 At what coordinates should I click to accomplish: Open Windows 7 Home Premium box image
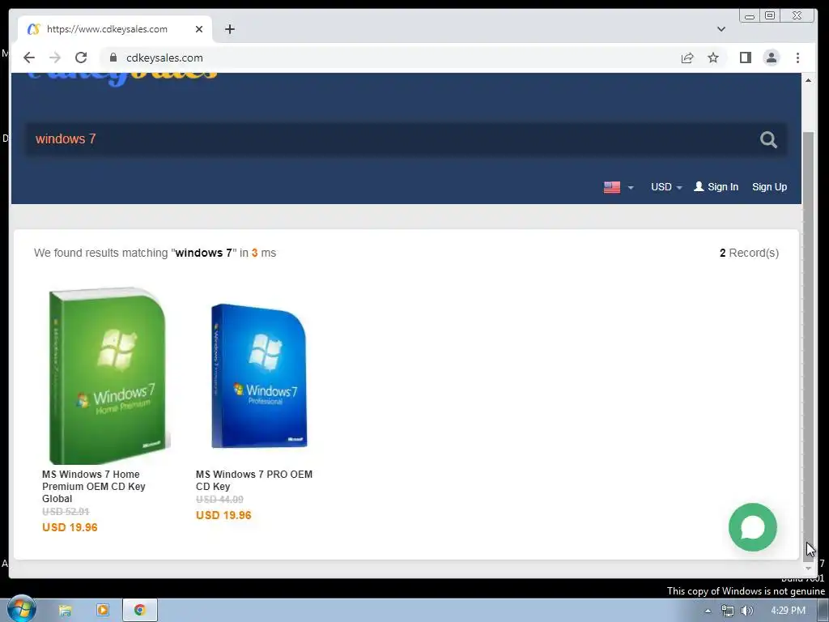point(108,376)
